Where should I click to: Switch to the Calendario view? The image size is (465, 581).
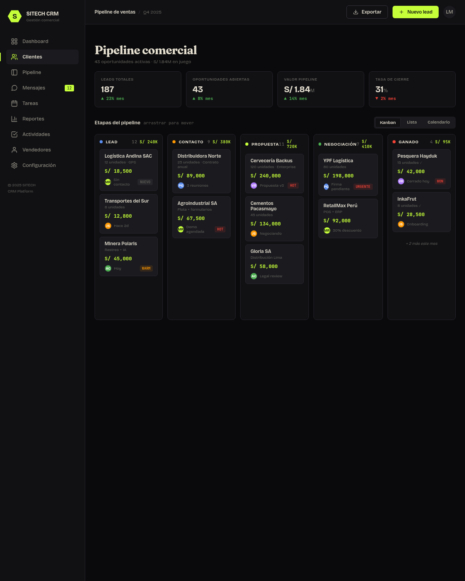tap(439, 122)
